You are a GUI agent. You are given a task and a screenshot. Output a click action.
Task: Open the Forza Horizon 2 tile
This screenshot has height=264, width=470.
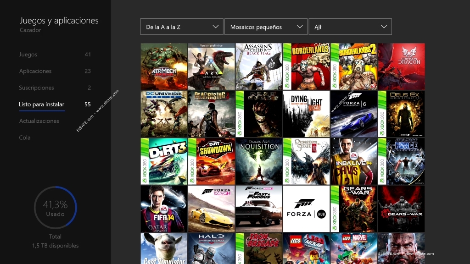(211, 209)
